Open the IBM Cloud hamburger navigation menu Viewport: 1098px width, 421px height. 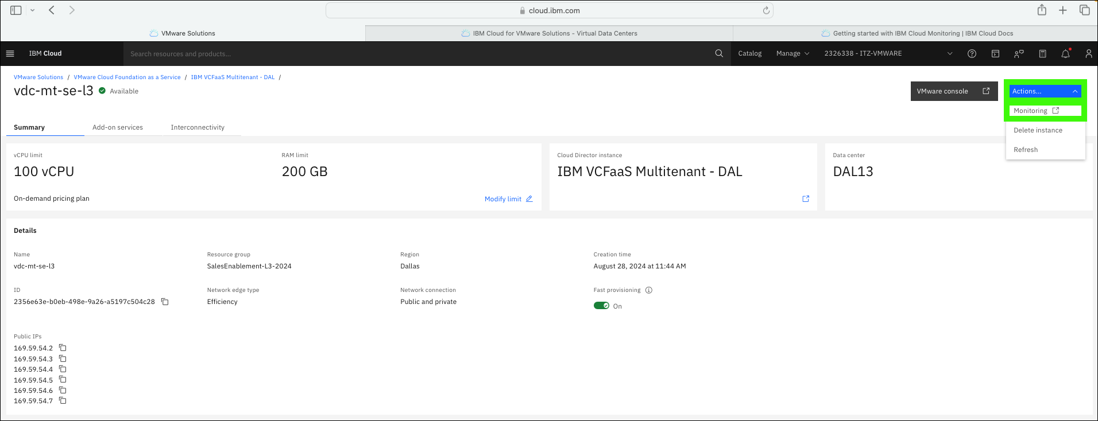10,53
